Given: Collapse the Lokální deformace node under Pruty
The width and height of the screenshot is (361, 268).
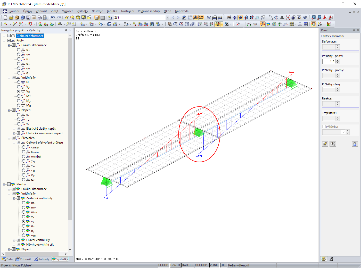Looking at the screenshot, I should pyautogui.click(x=9, y=45).
